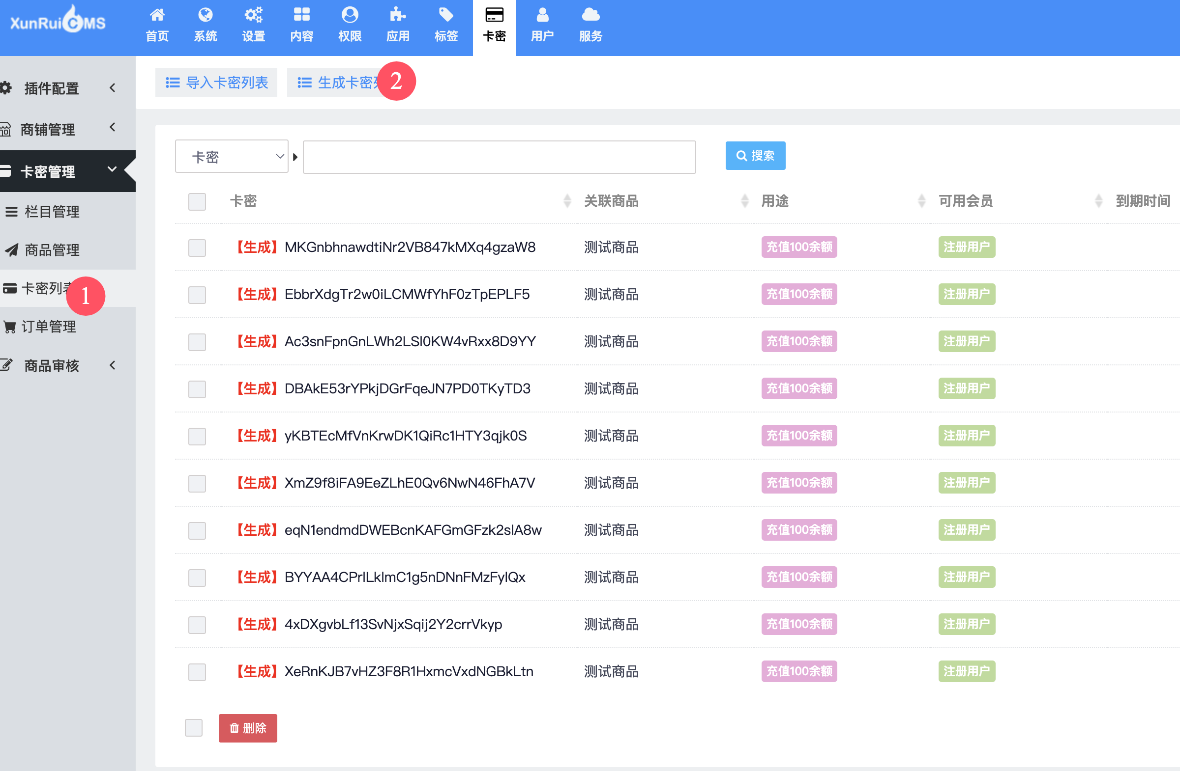
Task: Check the row for XeRnKJB7vHZ3F8R1HxmcVxdNGBkLtn
Action: 197,672
